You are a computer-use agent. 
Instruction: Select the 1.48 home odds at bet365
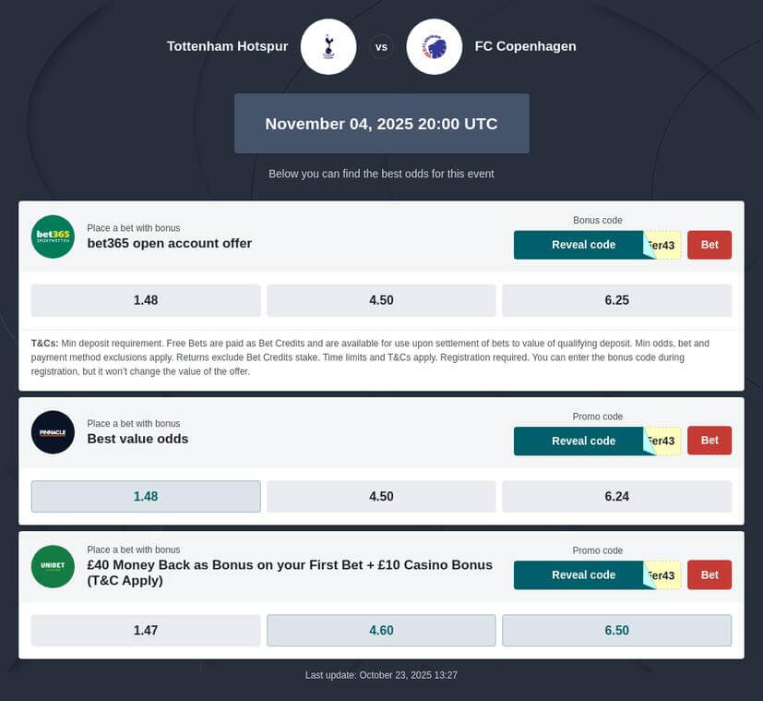145,300
